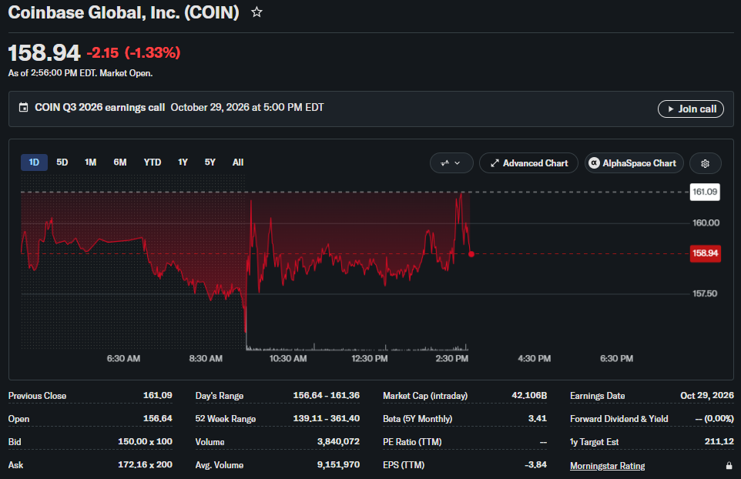This screenshot has height=479, width=741.
Task: Click the PE Ratio (TTM) label
Action: [x=412, y=442]
